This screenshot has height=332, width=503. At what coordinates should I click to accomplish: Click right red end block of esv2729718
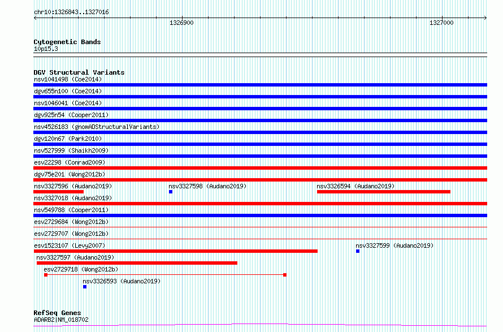[285, 275]
